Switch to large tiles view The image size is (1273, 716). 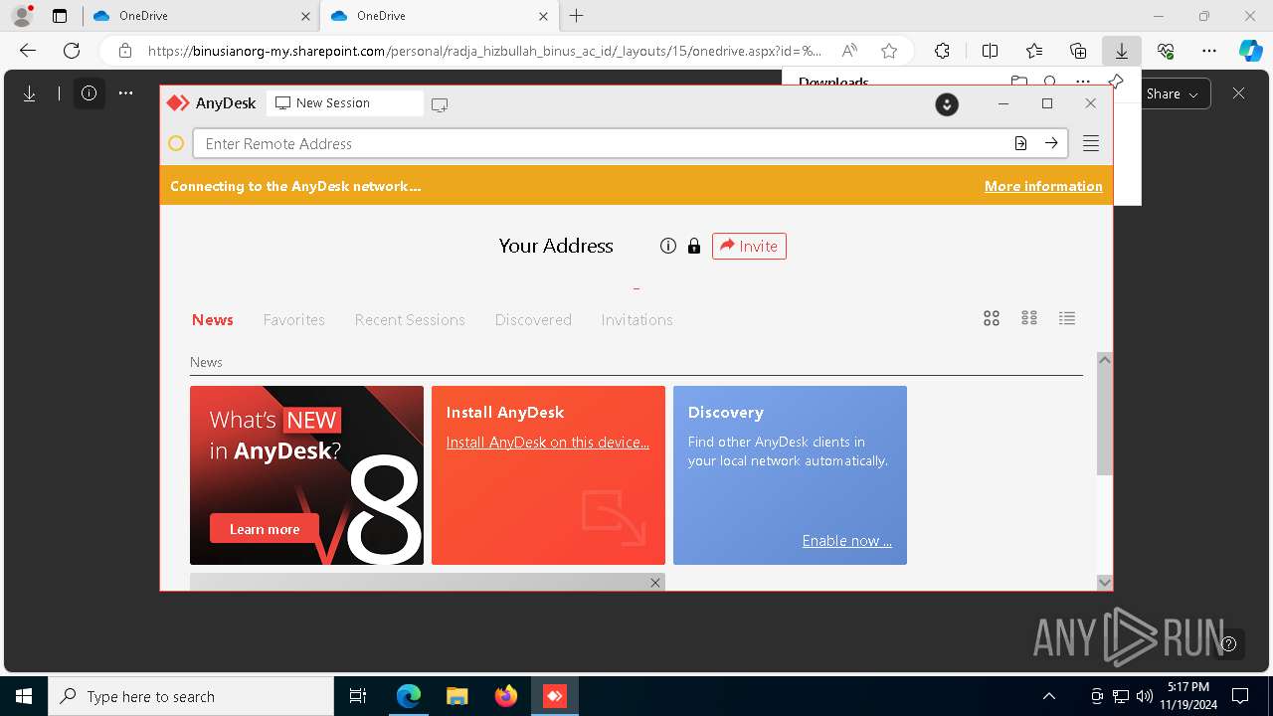(x=992, y=318)
